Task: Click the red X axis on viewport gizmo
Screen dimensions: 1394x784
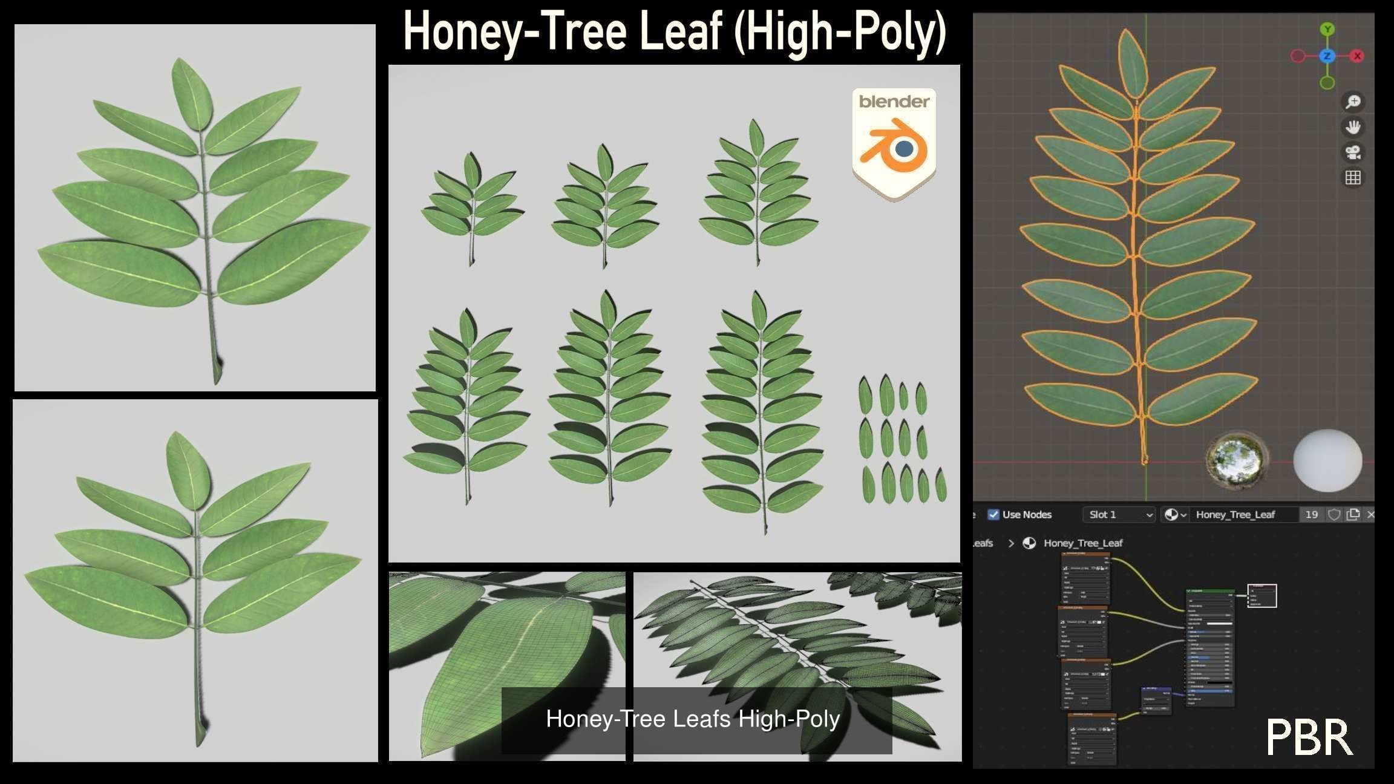Action: point(1357,56)
